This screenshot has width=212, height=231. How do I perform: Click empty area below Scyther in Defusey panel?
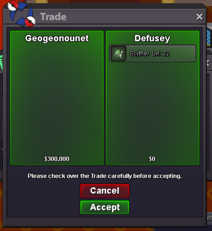(x=152, y=109)
